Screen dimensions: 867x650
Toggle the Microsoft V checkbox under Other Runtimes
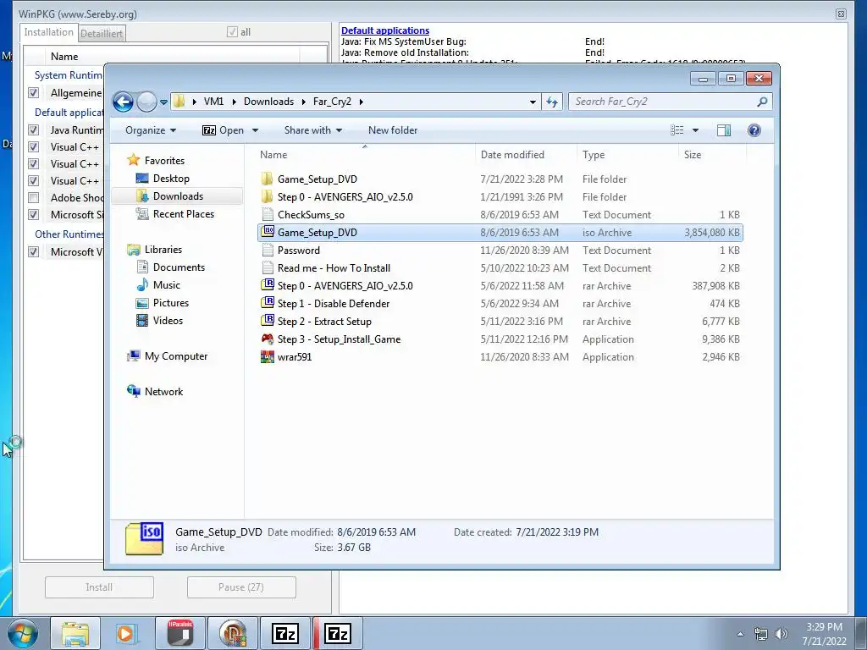pos(34,252)
